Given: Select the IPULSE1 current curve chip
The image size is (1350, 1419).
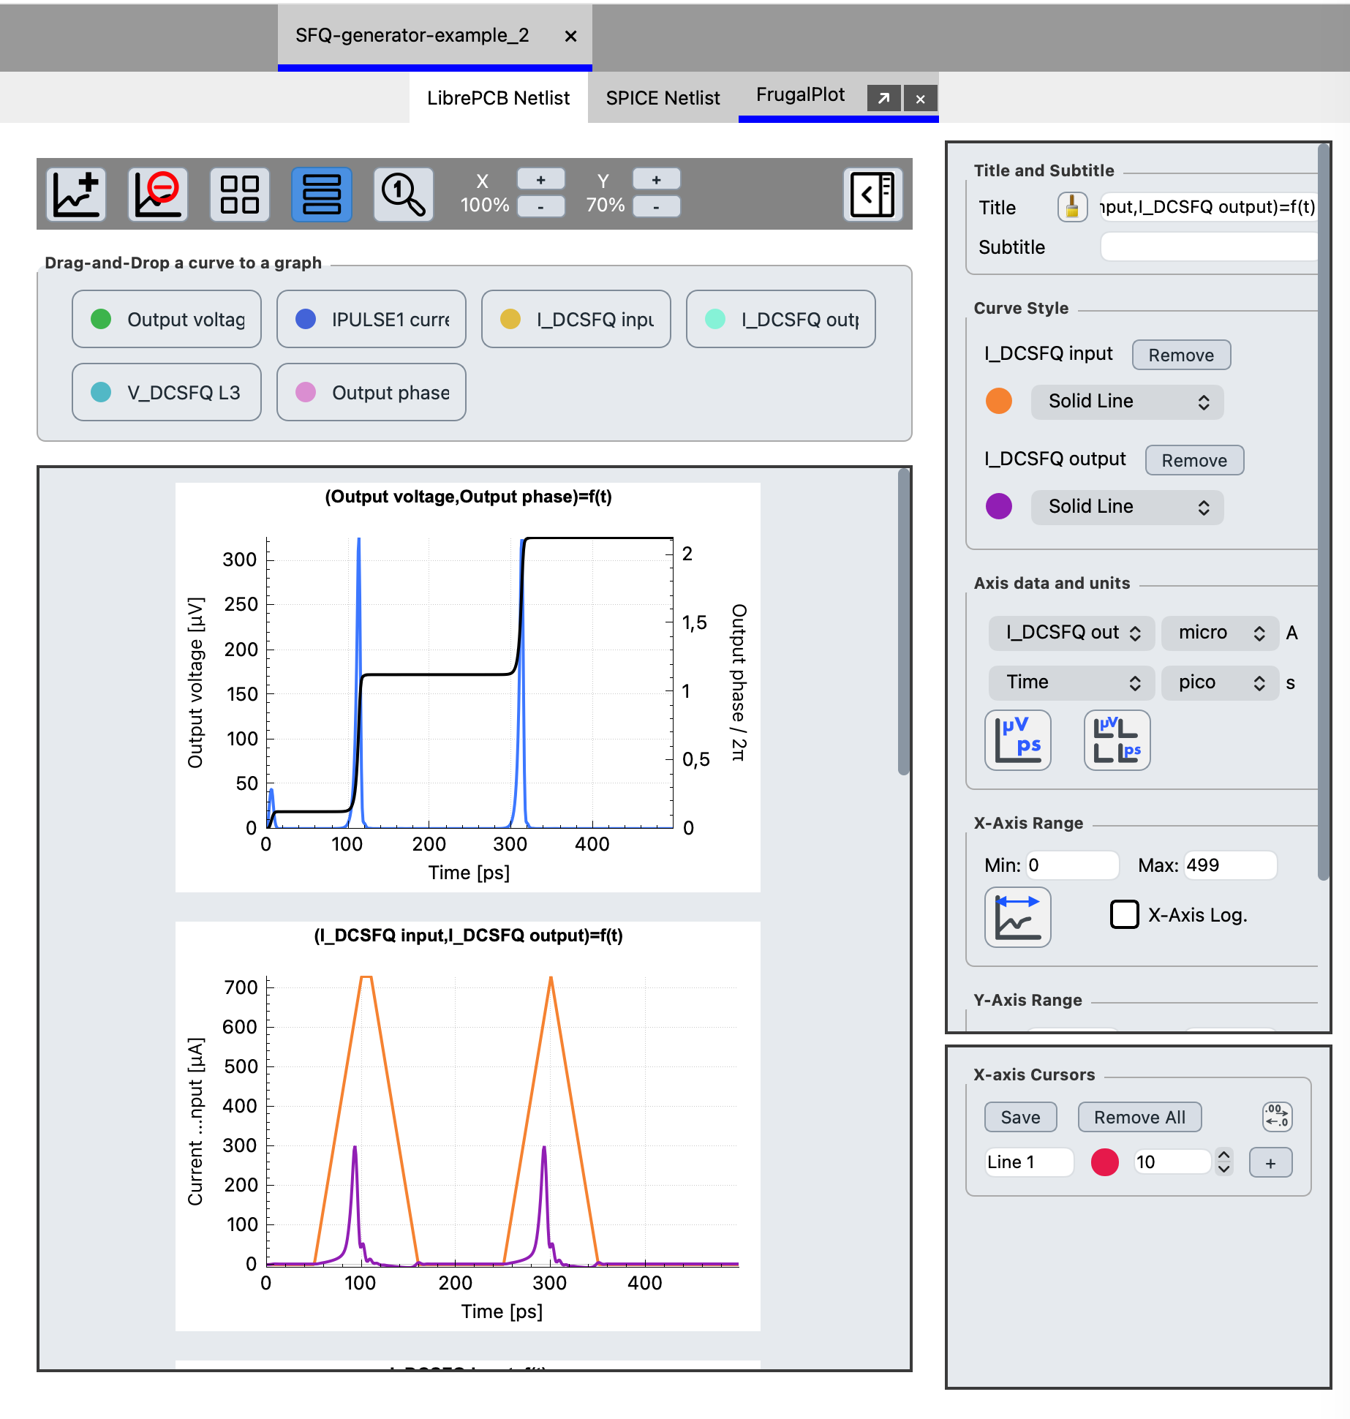Looking at the screenshot, I should (372, 319).
